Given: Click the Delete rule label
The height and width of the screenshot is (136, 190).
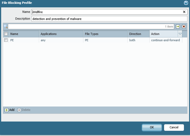Looking at the screenshot, I should coord(26,110).
